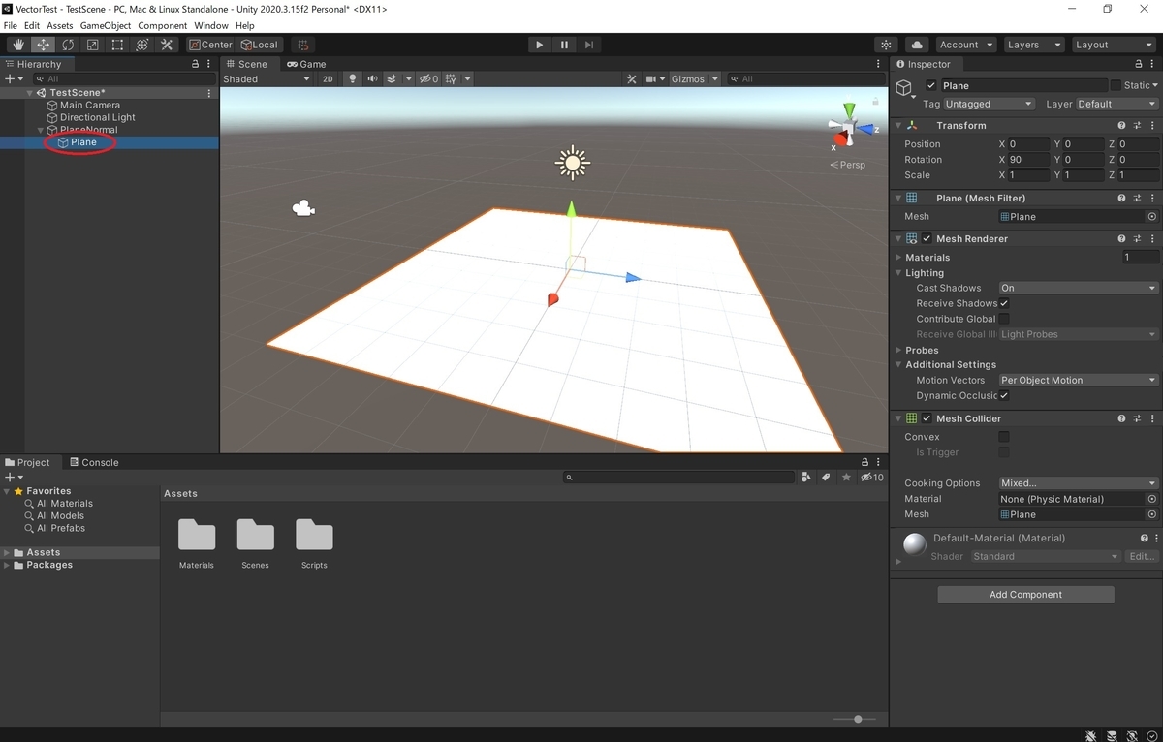Click camera gizmo in Scene view
This screenshot has height=742, width=1163.
(303, 208)
